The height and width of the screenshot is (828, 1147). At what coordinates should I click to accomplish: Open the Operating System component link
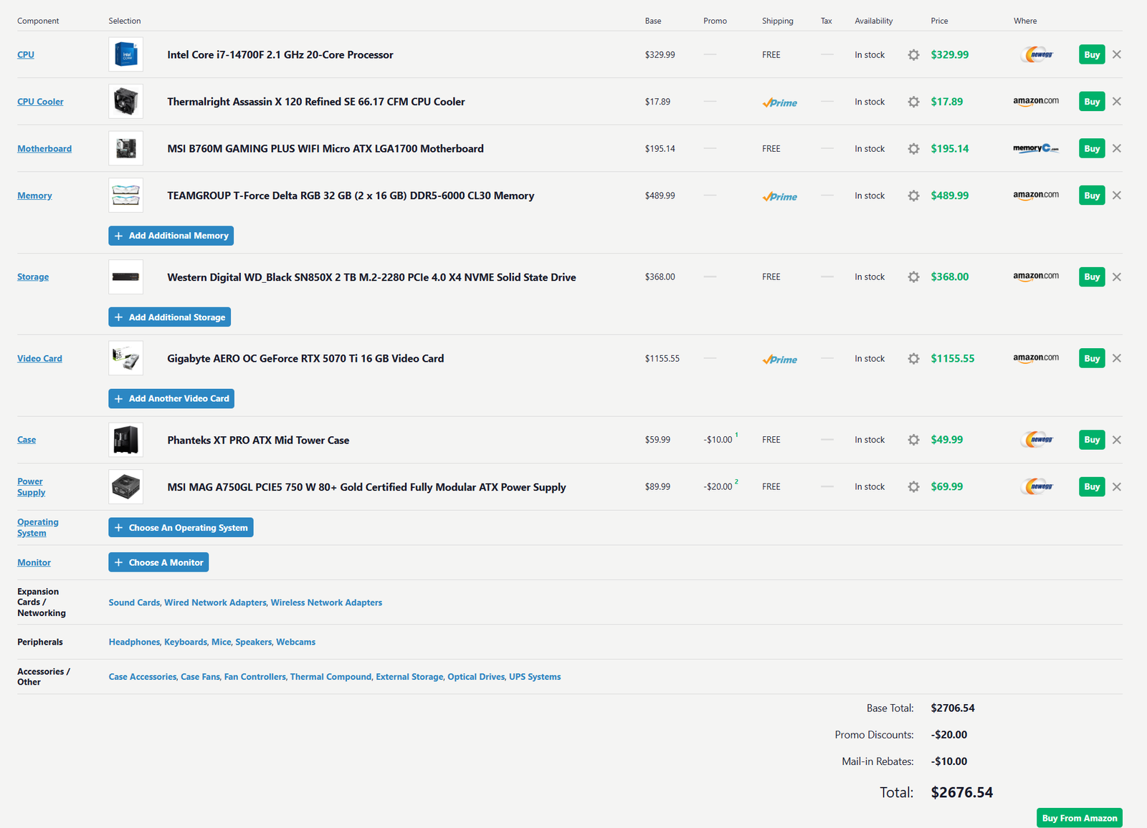pyautogui.click(x=38, y=528)
